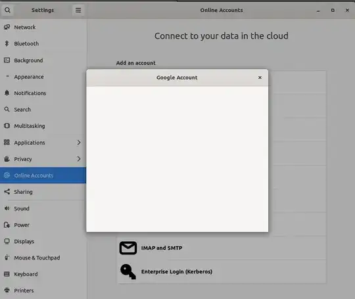Click the Online Accounts at-sign icon
355x299 pixels.
tap(7, 175)
